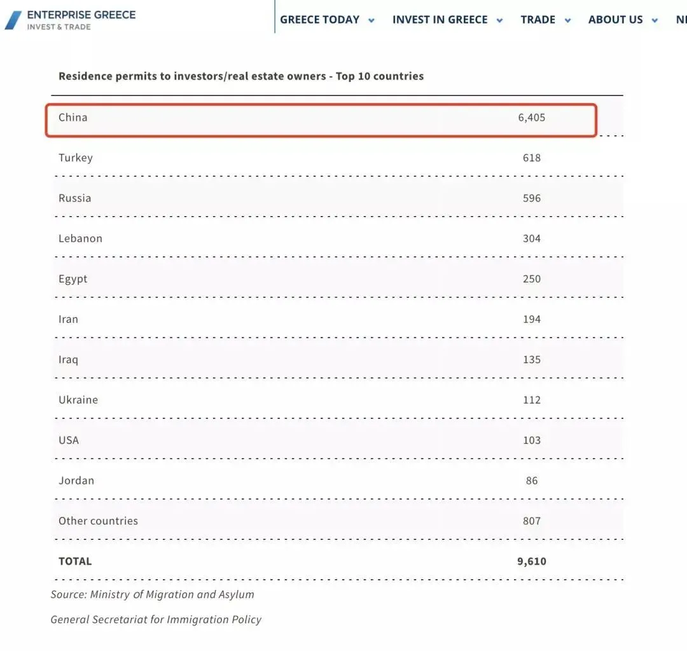Image resolution: width=687 pixels, height=651 pixels.
Task: Click the TOTAL value 9,610
Action: click(x=531, y=561)
